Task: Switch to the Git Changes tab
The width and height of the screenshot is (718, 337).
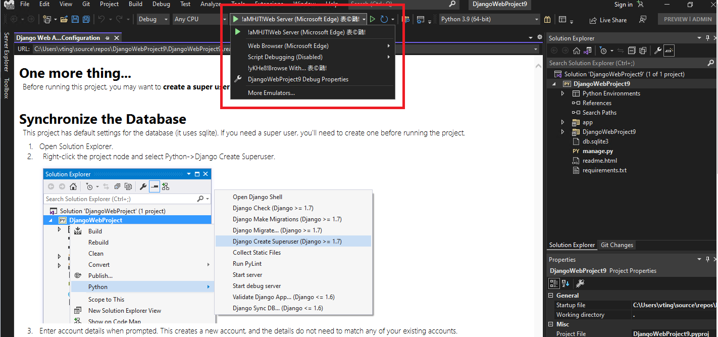Action: 617,245
